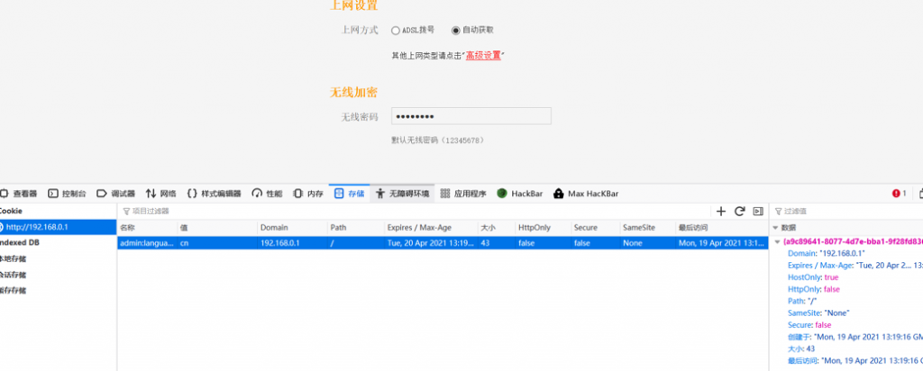Screen dimensions: 923x371
Task: Toggle the sidebar panel icon
Action: (x=758, y=211)
